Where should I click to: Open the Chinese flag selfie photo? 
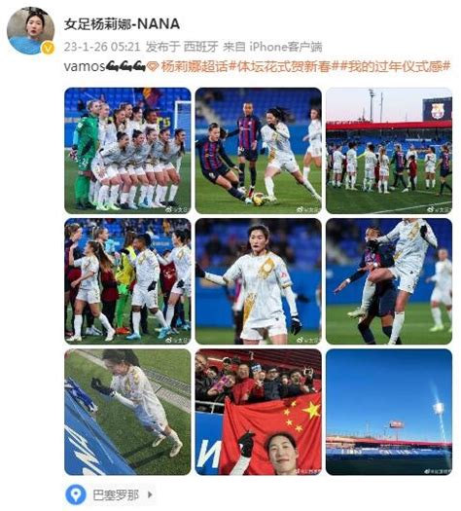pyautogui.click(x=258, y=412)
